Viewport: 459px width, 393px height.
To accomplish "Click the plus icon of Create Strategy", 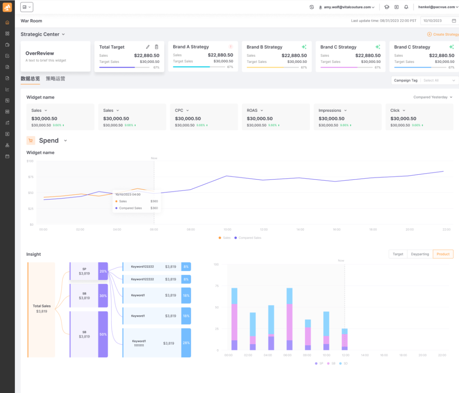I will [429, 34].
